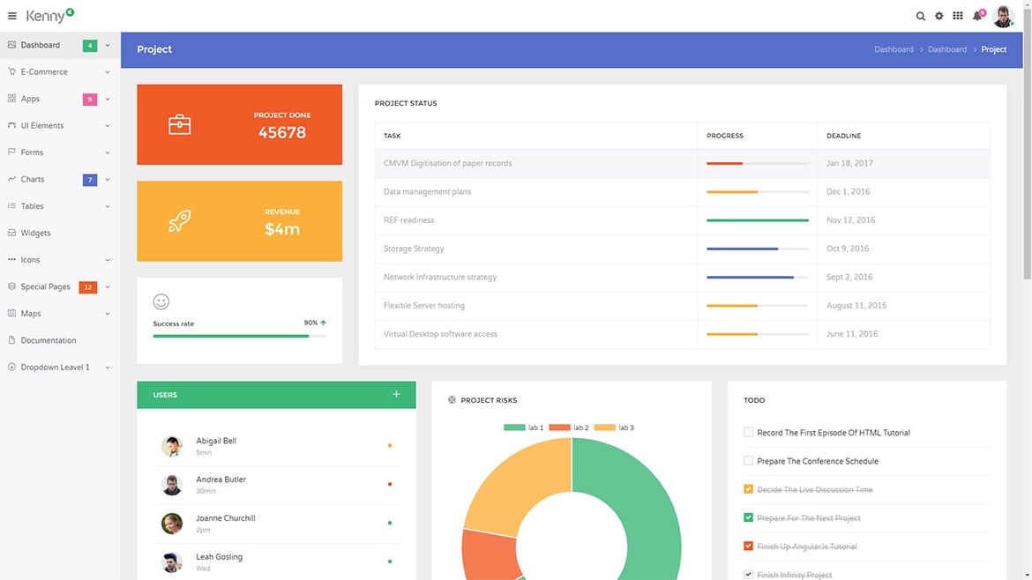Open settings gear icon in header
The width and height of the screenshot is (1032, 580).
[939, 16]
